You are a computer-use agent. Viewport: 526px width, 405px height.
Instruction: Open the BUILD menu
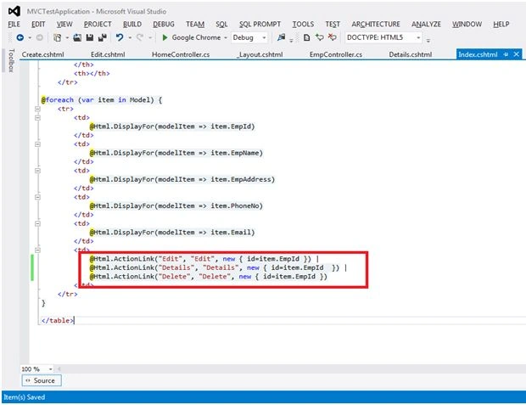coord(132,24)
